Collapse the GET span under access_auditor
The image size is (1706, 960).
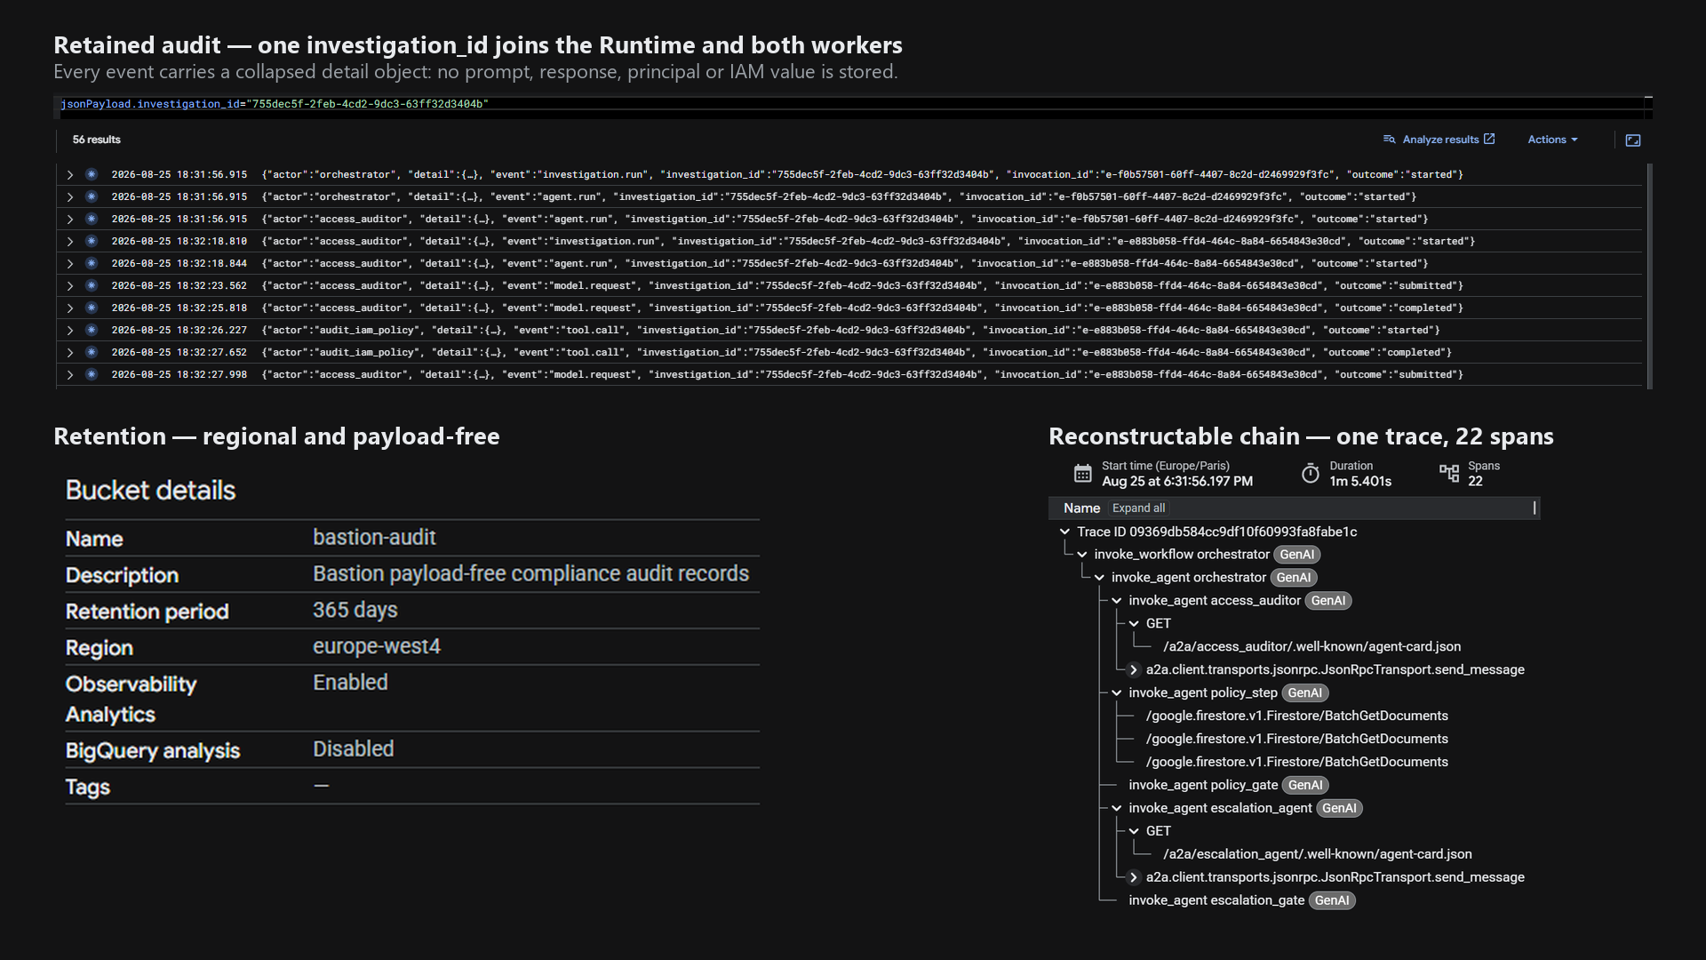pyautogui.click(x=1134, y=624)
